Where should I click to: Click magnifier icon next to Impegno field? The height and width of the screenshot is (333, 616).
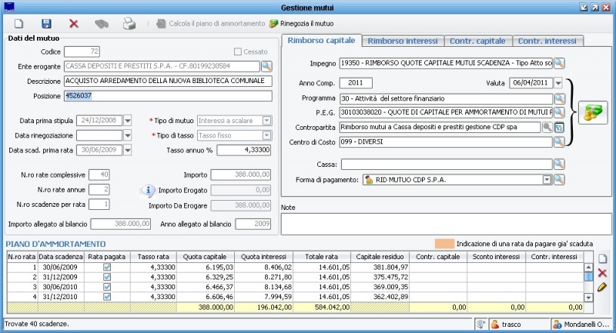tap(560, 62)
